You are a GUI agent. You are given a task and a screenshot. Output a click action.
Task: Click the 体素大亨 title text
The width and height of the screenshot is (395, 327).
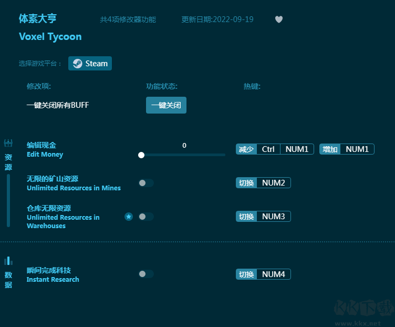pyautogui.click(x=38, y=18)
